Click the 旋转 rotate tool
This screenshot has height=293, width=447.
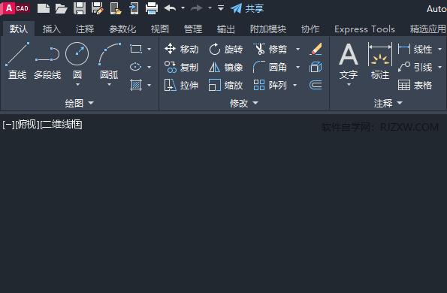tap(226, 50)
